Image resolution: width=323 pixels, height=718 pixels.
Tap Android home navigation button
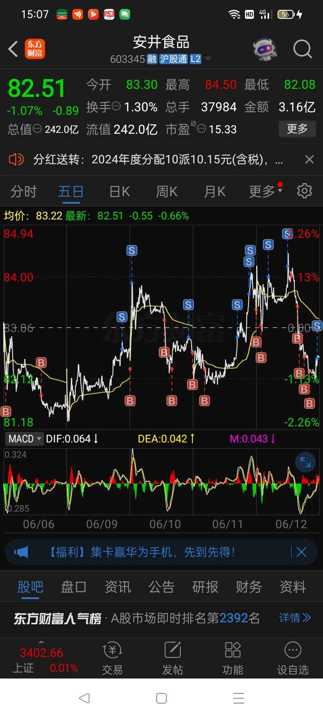(x=161, y=698)
